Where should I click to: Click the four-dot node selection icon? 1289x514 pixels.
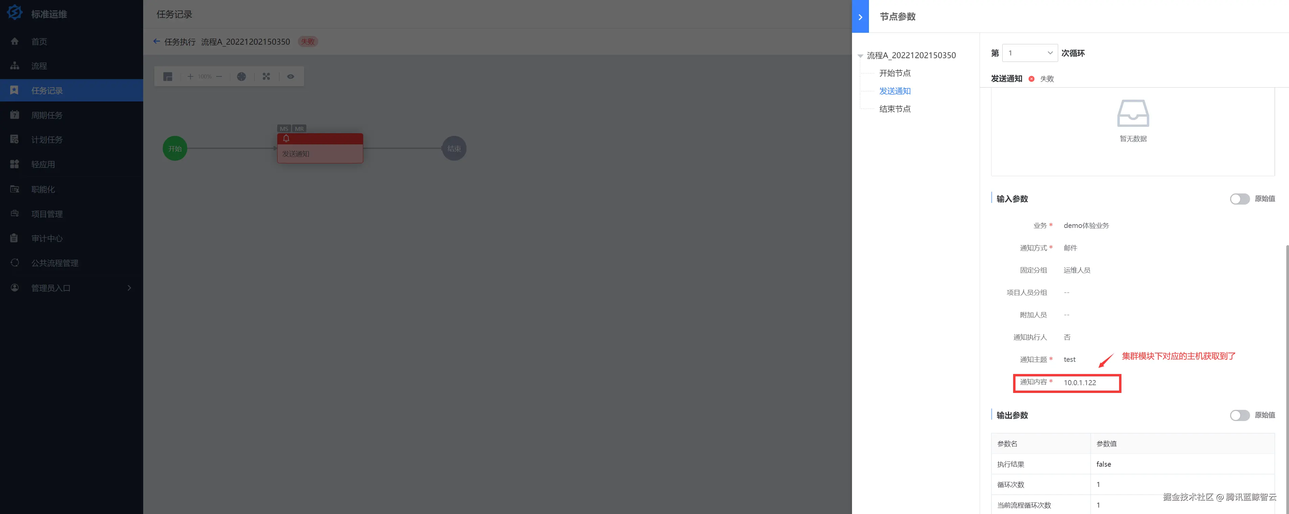point(266,76)
